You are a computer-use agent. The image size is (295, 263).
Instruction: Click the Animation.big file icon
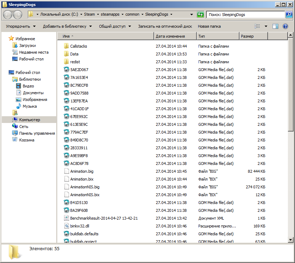67,171
